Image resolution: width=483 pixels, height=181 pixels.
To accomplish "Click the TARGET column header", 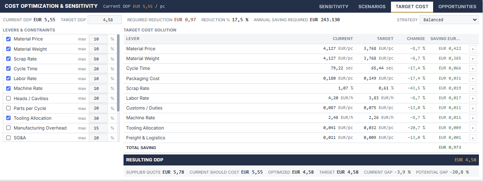I will coord(385,39).
